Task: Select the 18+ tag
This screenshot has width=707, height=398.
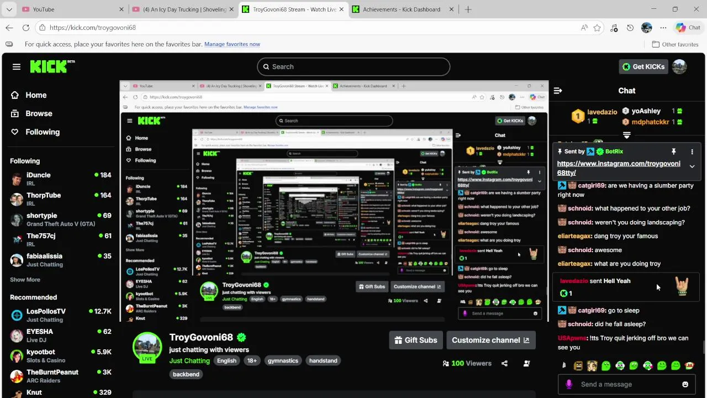Action: 252,360
